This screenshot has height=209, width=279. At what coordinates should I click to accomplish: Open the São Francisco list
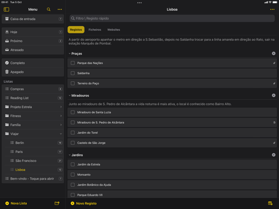tap(34, 161)
